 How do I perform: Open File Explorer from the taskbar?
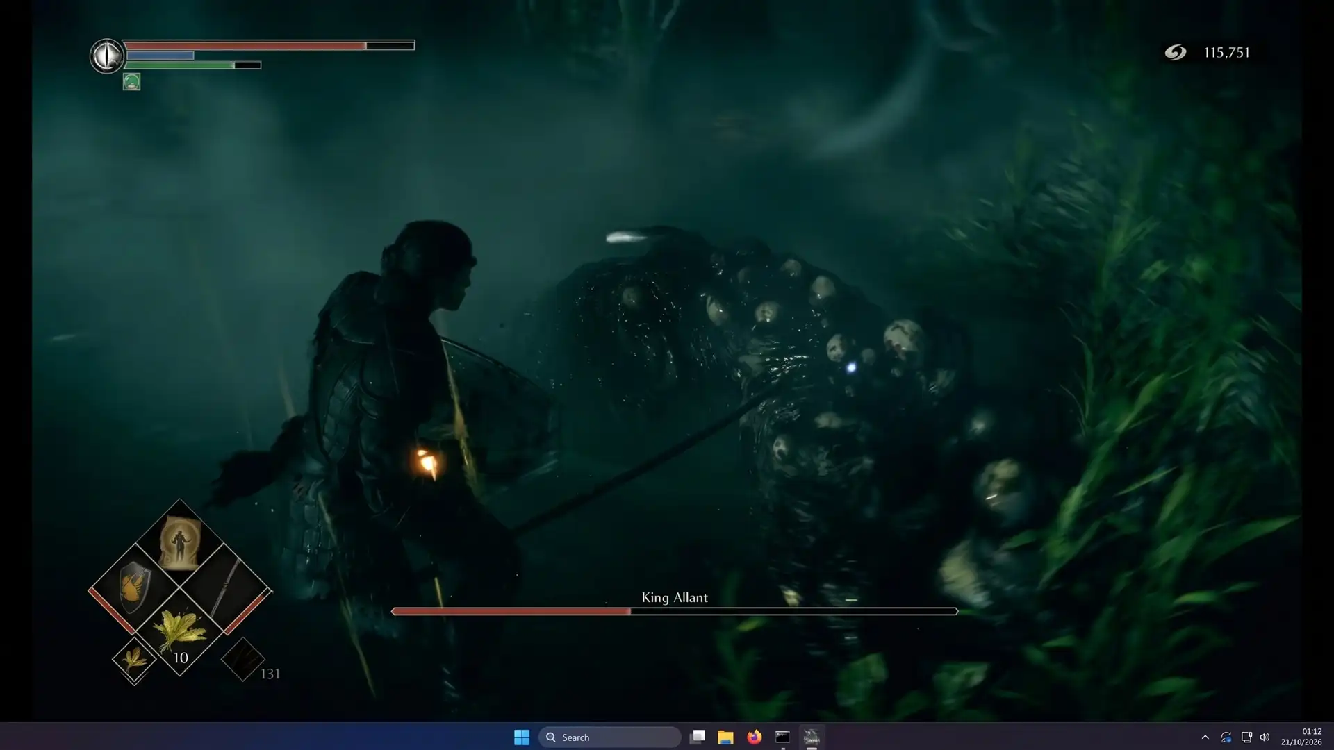click(725, 737)
